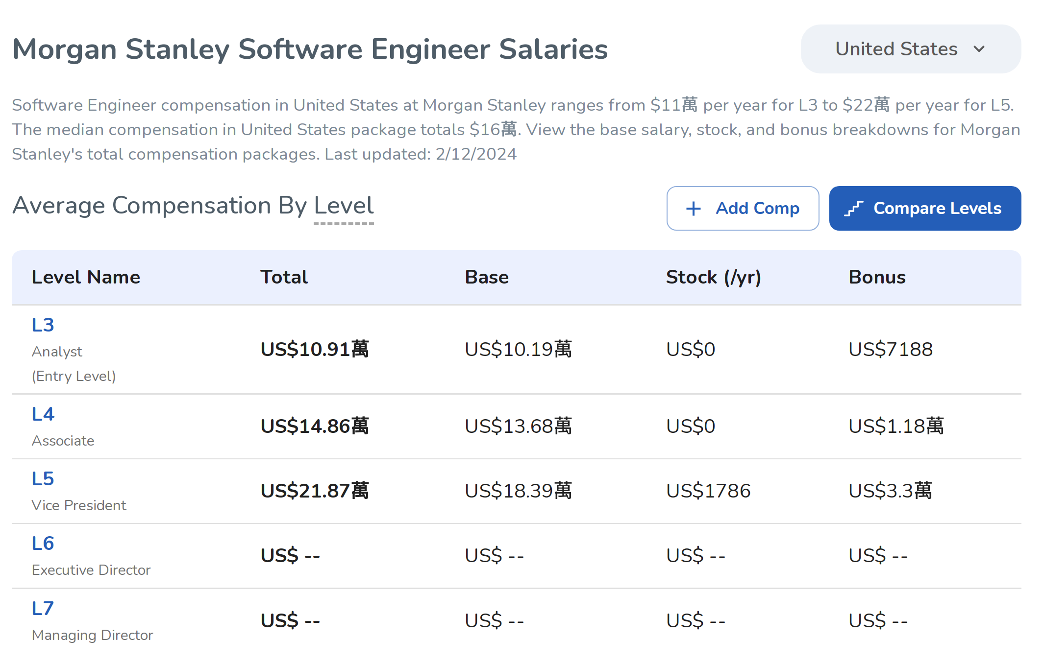The width and height of the screenshot is (1043, 664).
Task: Select the L5 total US$21.87萬
Action: tap(315, 491)
